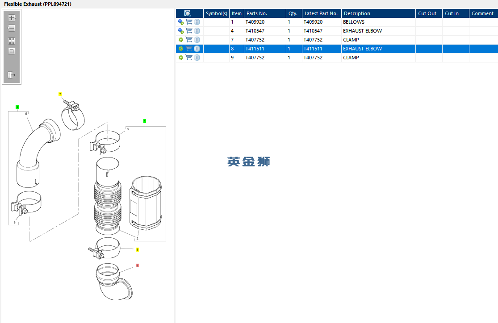Sort by Latest Part No. column
The height and width of the screenshot is (323, 498).
coord(322,13)
